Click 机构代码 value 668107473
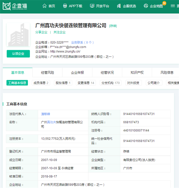 point(131,122)
